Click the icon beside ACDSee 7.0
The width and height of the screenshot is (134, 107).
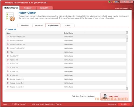click(x=8, y=71)
